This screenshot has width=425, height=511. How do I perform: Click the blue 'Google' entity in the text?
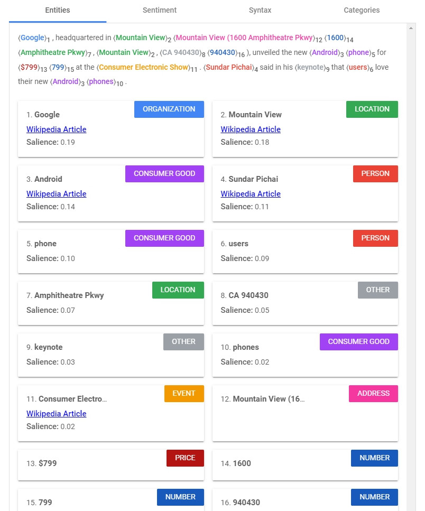click(32, 38)
